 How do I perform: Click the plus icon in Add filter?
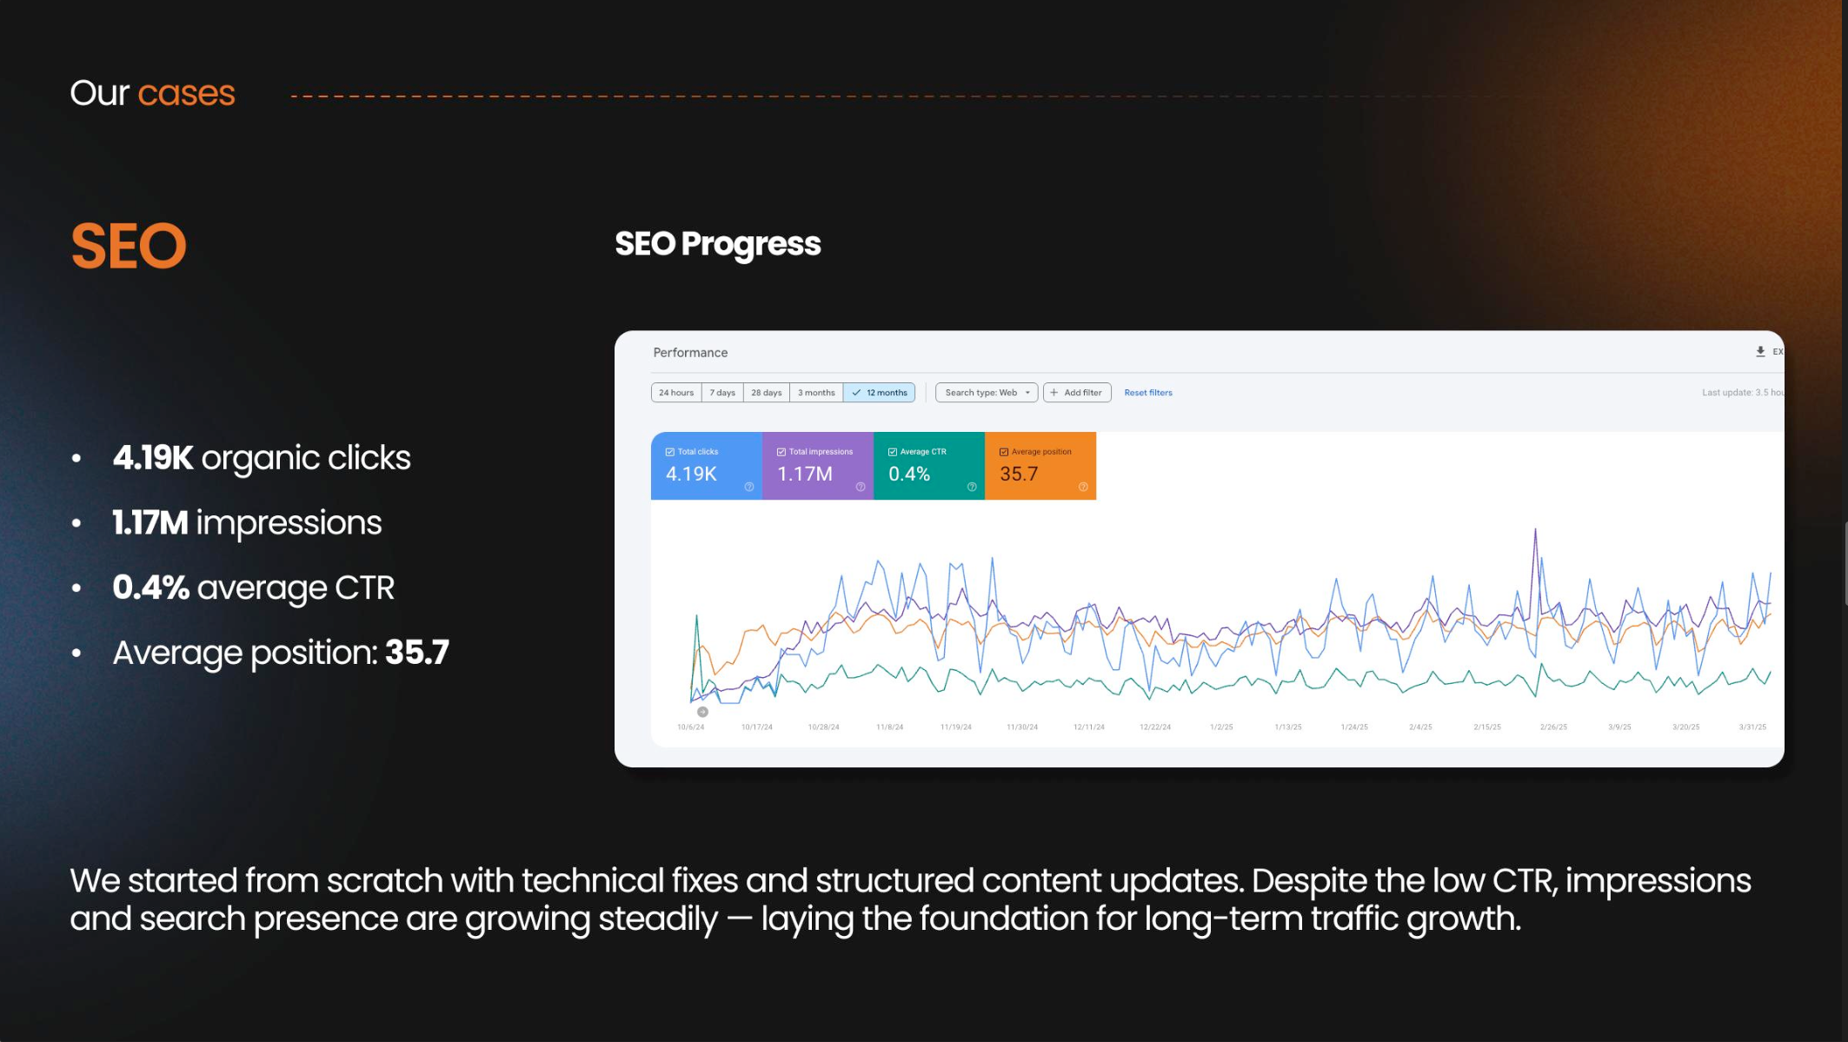click(1054, 393)
